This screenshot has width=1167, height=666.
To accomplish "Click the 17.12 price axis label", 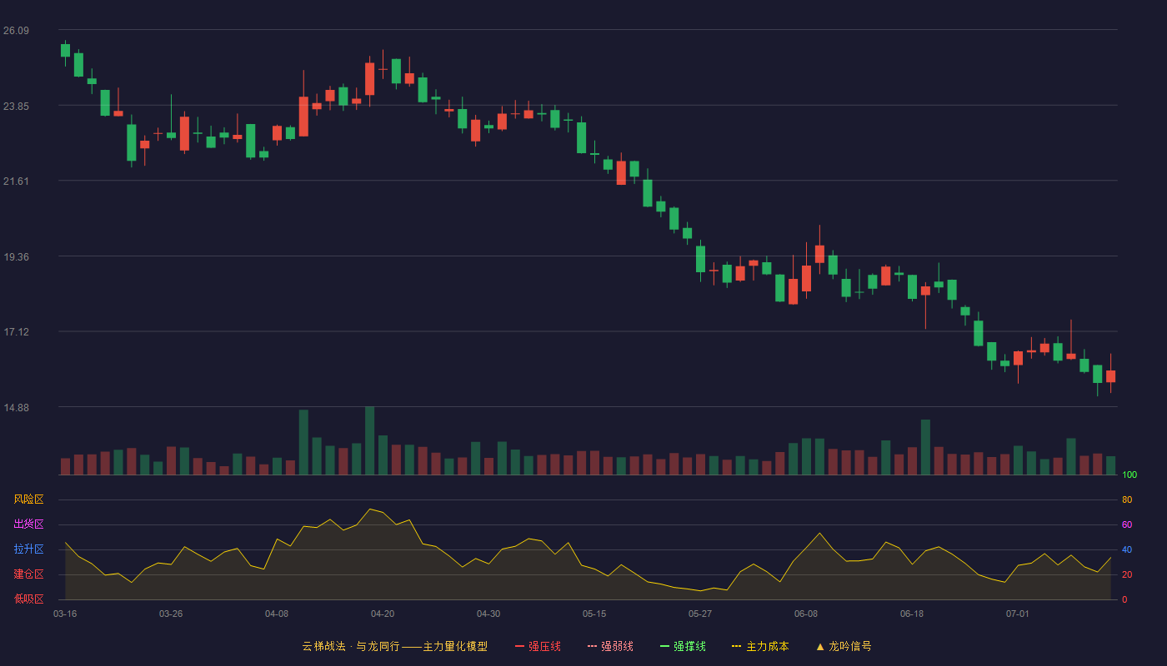I will tap(16, 332).
